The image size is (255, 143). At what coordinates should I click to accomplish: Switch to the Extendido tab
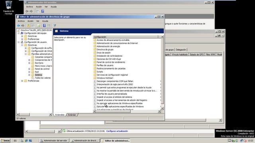tap(60, 115)
